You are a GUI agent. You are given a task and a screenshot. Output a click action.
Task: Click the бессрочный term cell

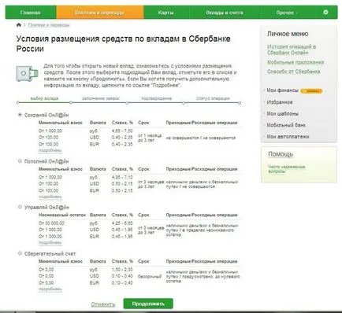tap(150, 276)
